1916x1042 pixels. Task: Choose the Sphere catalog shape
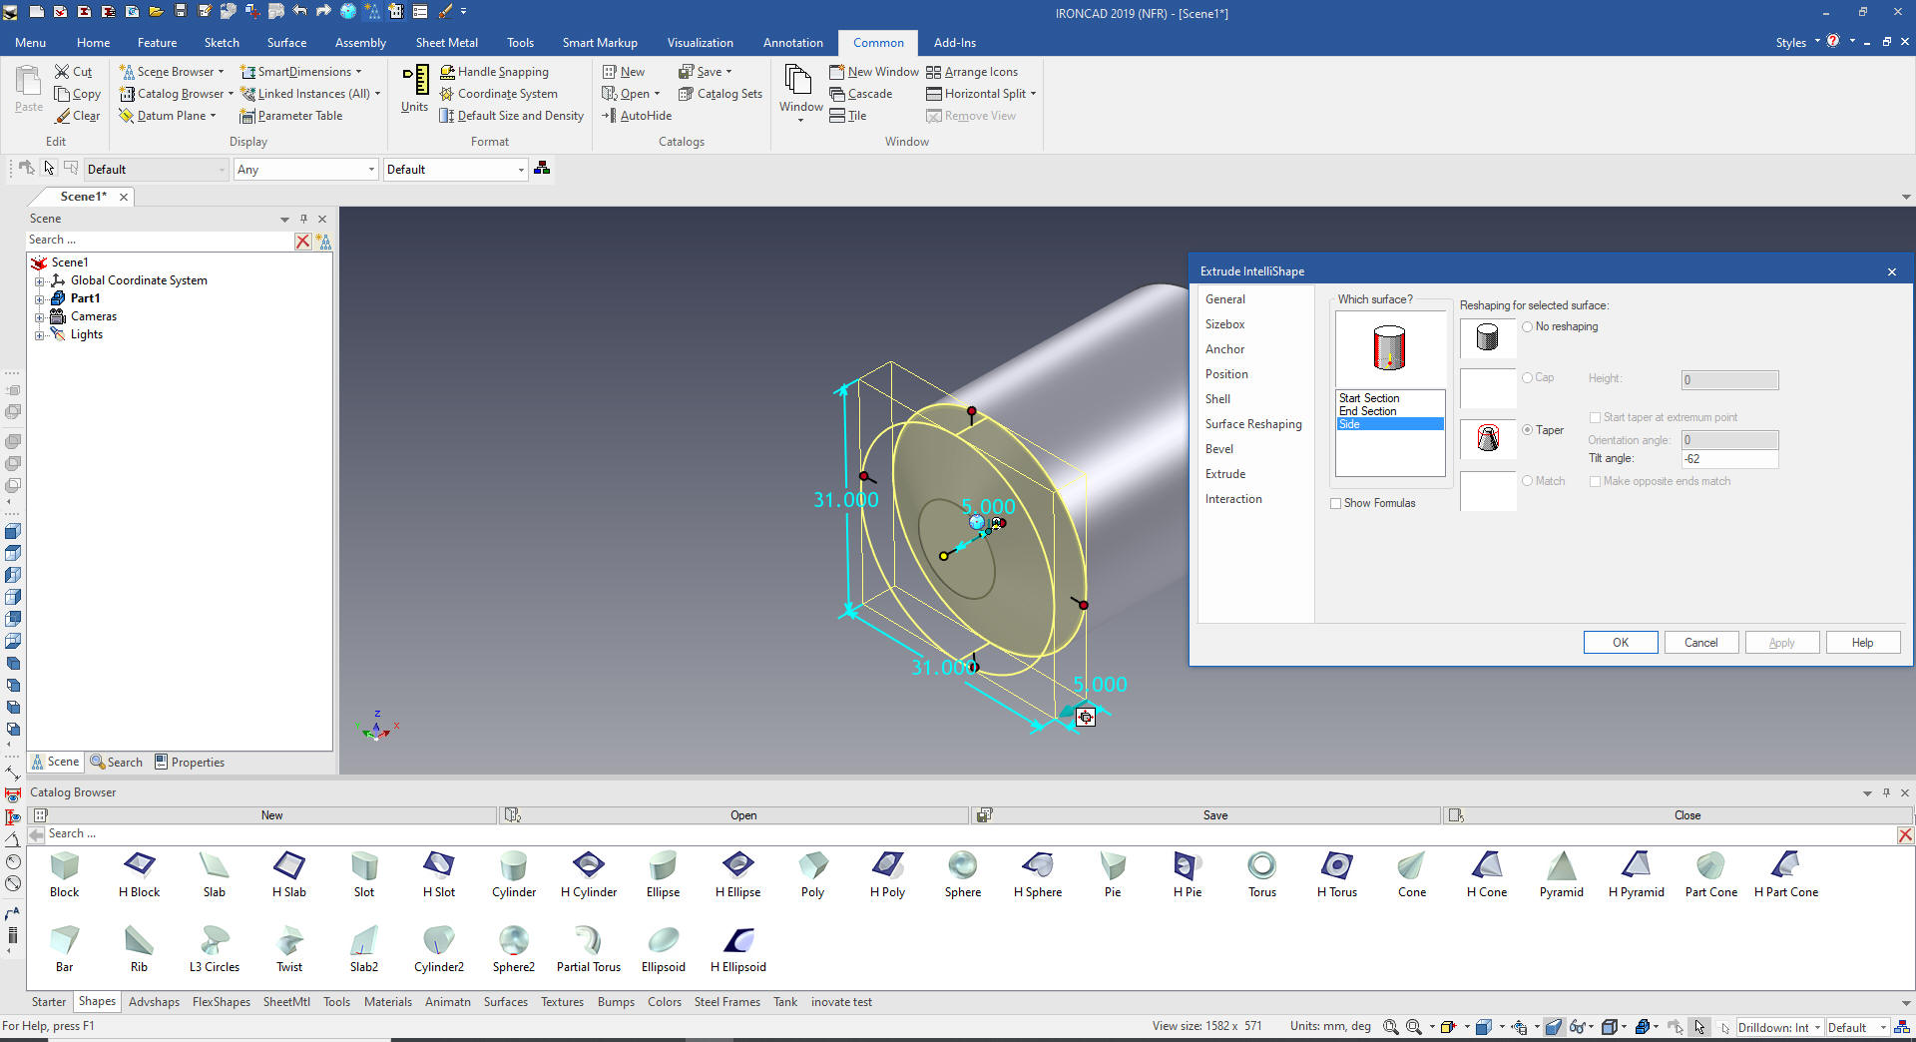(962, 866)
